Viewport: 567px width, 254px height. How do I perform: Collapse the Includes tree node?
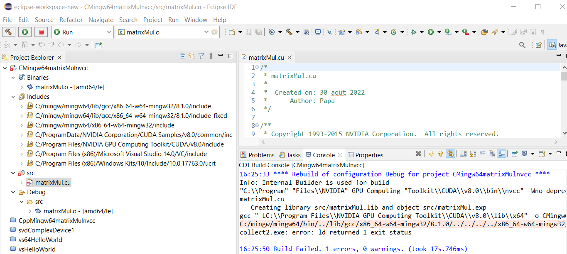(x=13, y=97)
